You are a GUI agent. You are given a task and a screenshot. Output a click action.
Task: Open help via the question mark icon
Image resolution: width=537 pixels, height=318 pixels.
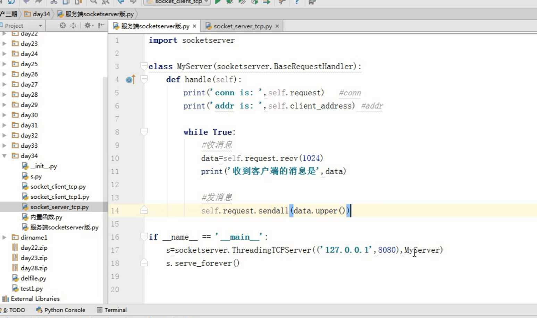[x=297, y=2]
